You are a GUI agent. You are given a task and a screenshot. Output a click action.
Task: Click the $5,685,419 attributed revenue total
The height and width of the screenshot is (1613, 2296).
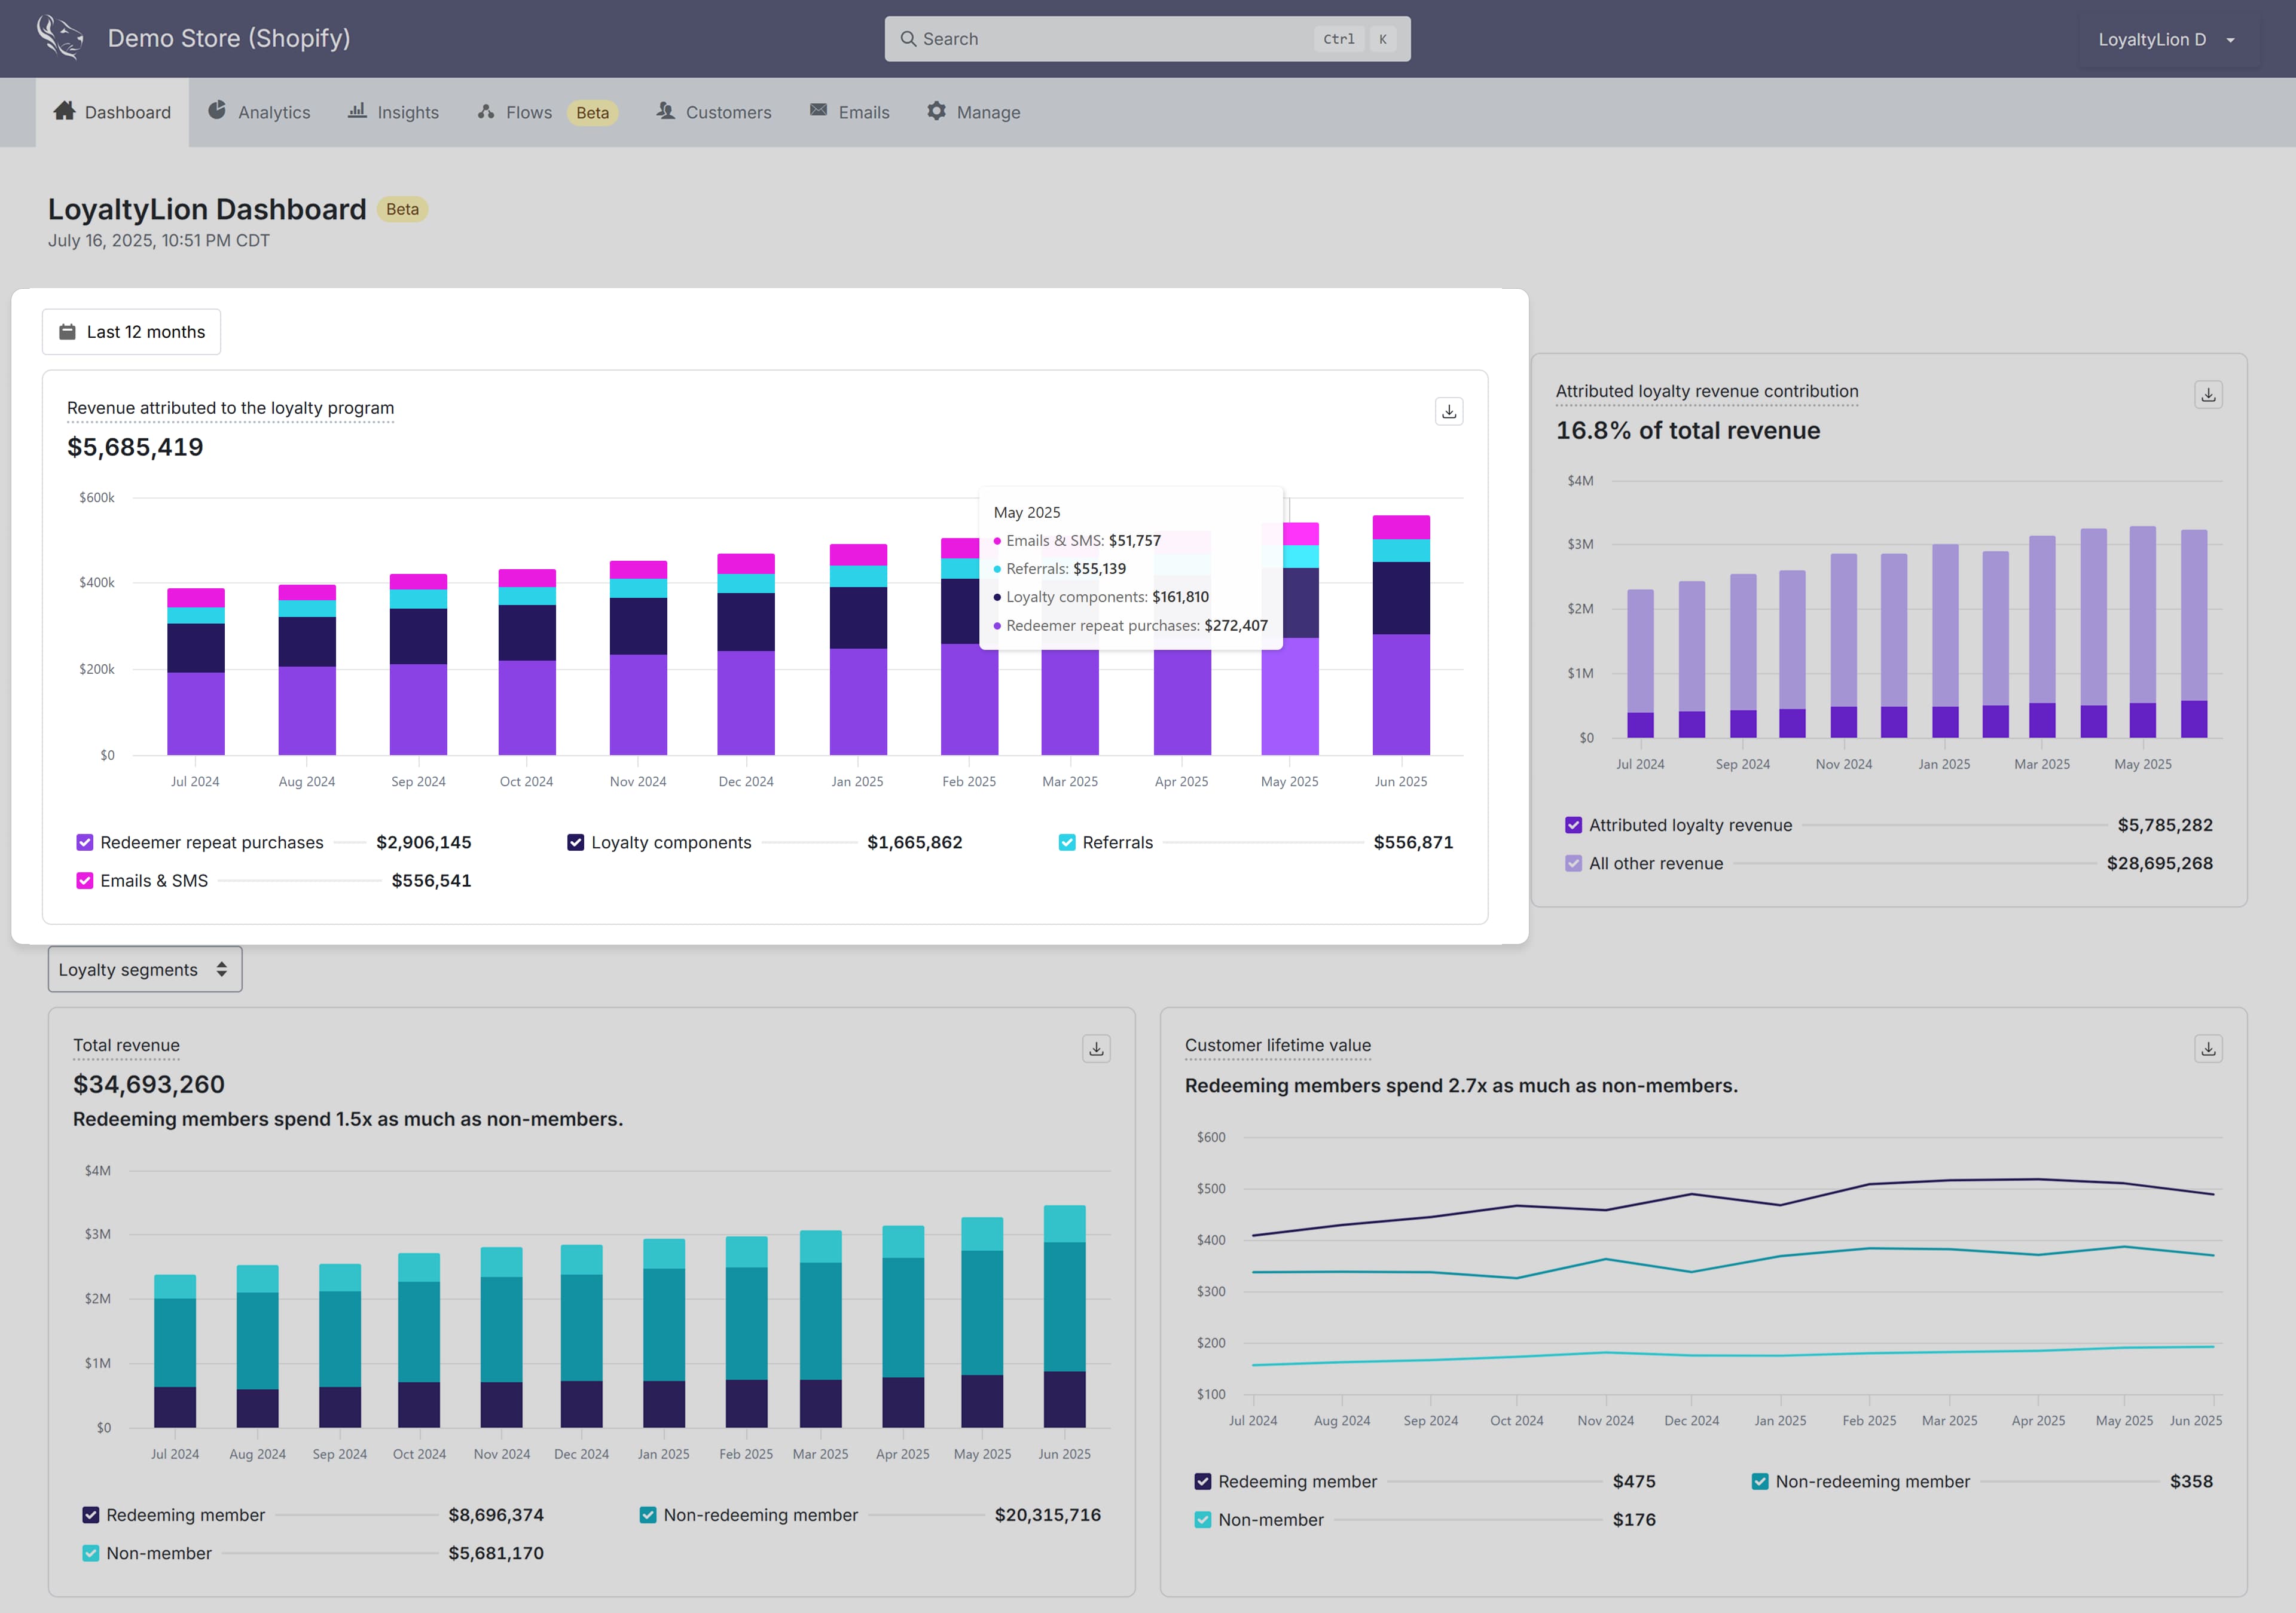pyautogui.click(x=135, y=447)
